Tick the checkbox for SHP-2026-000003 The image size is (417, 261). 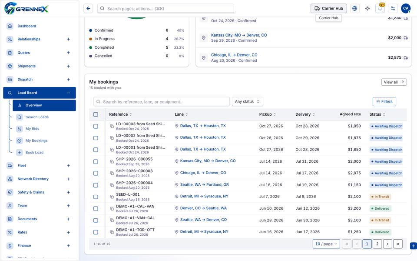tap(96, 174)
